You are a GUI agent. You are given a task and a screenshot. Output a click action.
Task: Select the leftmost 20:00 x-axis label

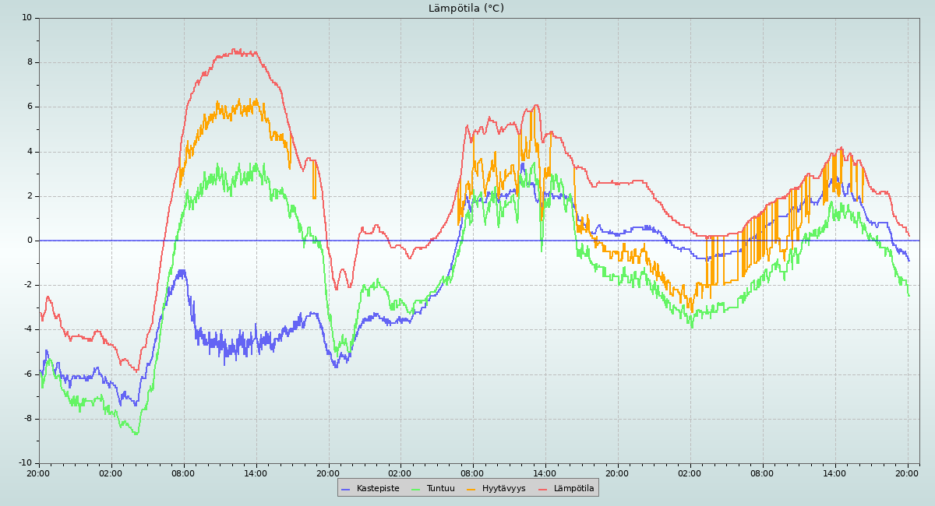point(38,473)
